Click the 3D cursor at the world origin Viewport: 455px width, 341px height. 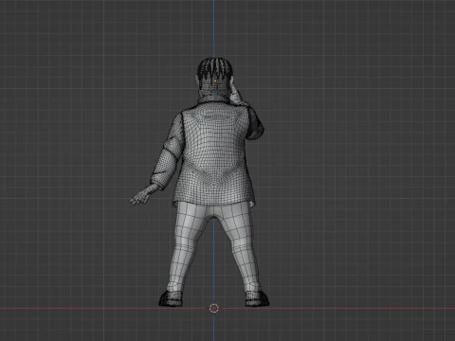pyautogui.click(x=214, y=308)
